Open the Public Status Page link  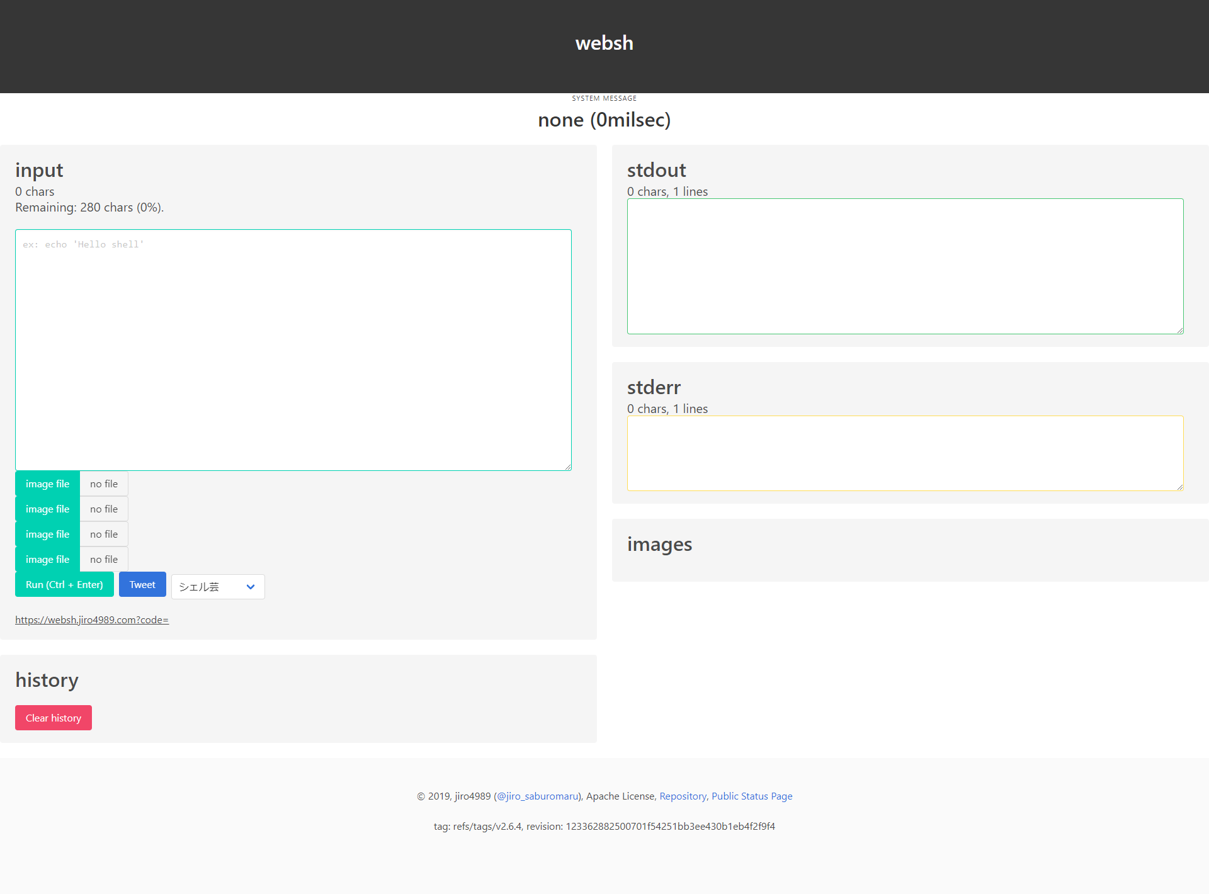coord(752,796)
